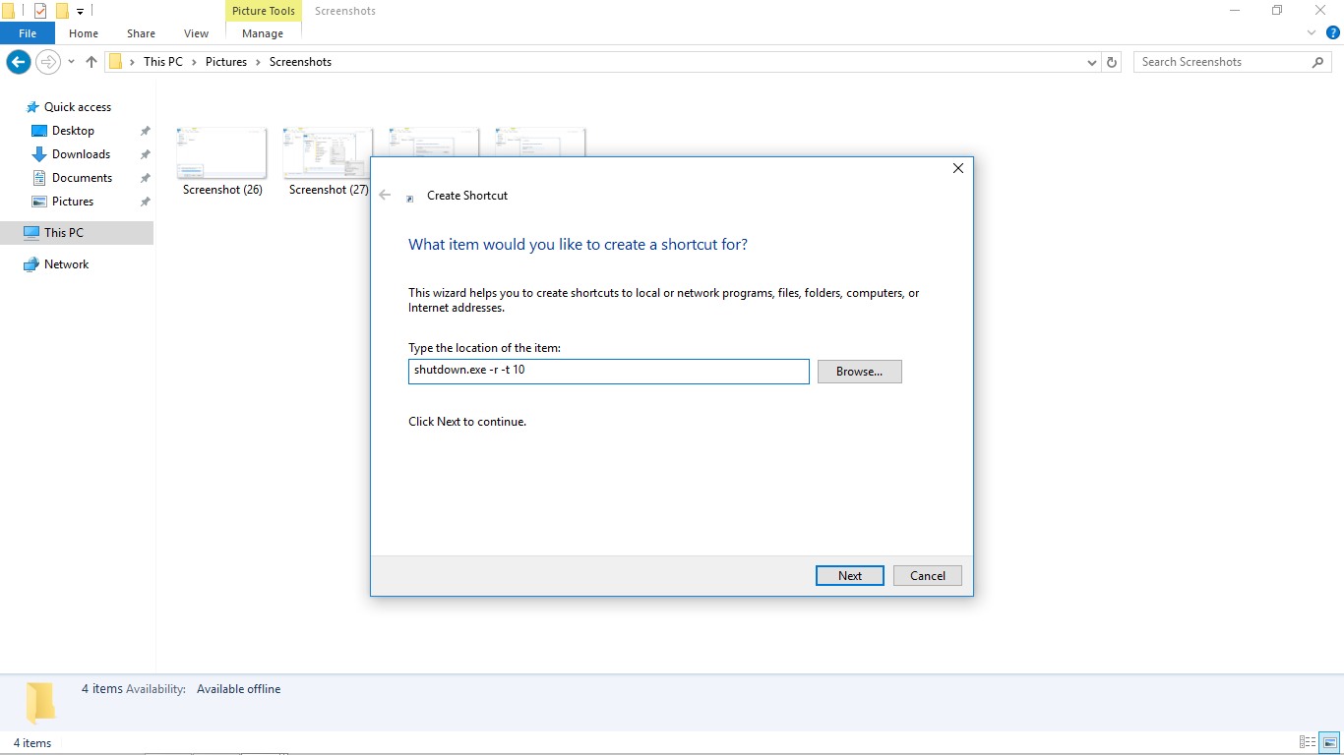Restore down the File Explorer window

pos(1277,10)
